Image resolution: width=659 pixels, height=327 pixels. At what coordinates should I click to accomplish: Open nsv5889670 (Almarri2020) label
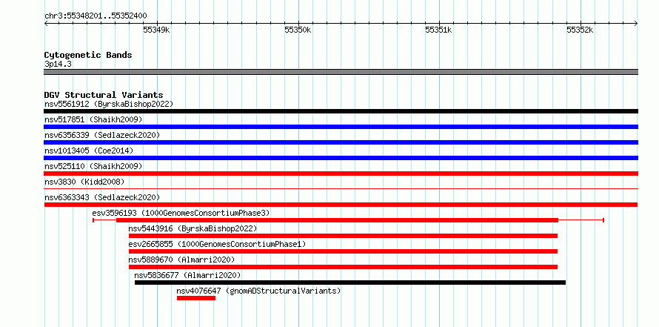point(181,260)
